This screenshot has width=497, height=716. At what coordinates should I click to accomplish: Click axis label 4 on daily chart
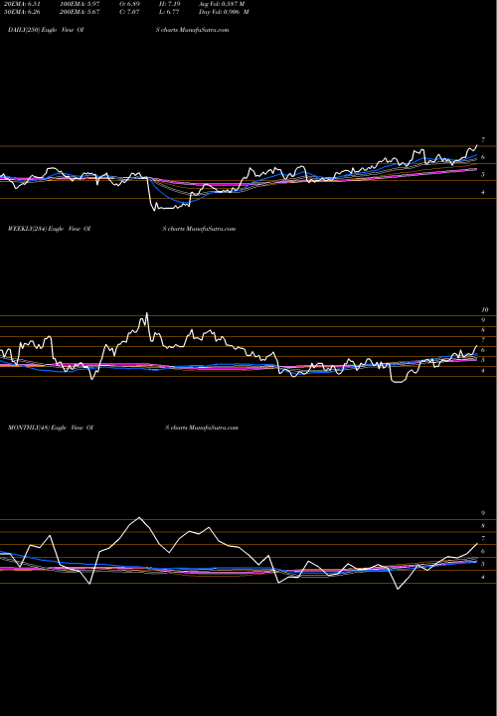coord(483,192)
